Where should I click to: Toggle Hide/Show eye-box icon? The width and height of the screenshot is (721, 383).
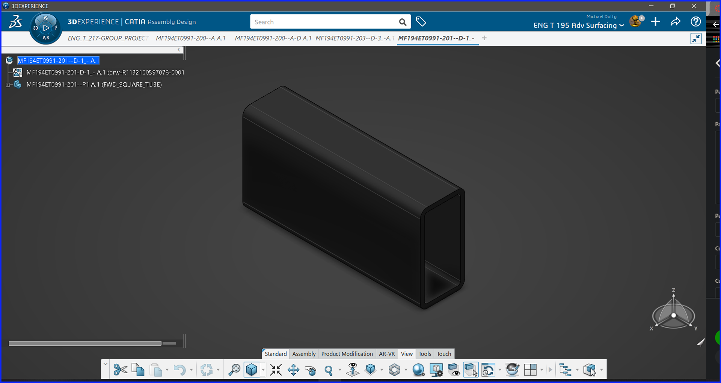(453, 370)
